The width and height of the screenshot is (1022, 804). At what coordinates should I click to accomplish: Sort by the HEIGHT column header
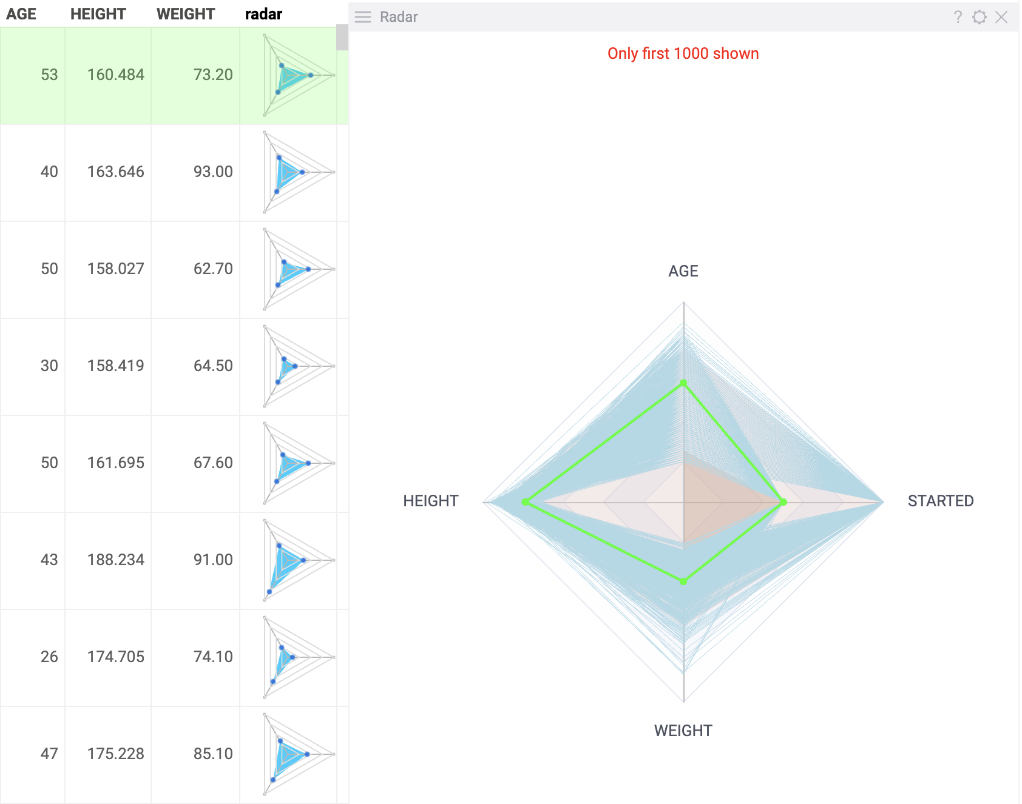[x=99, y=13]
